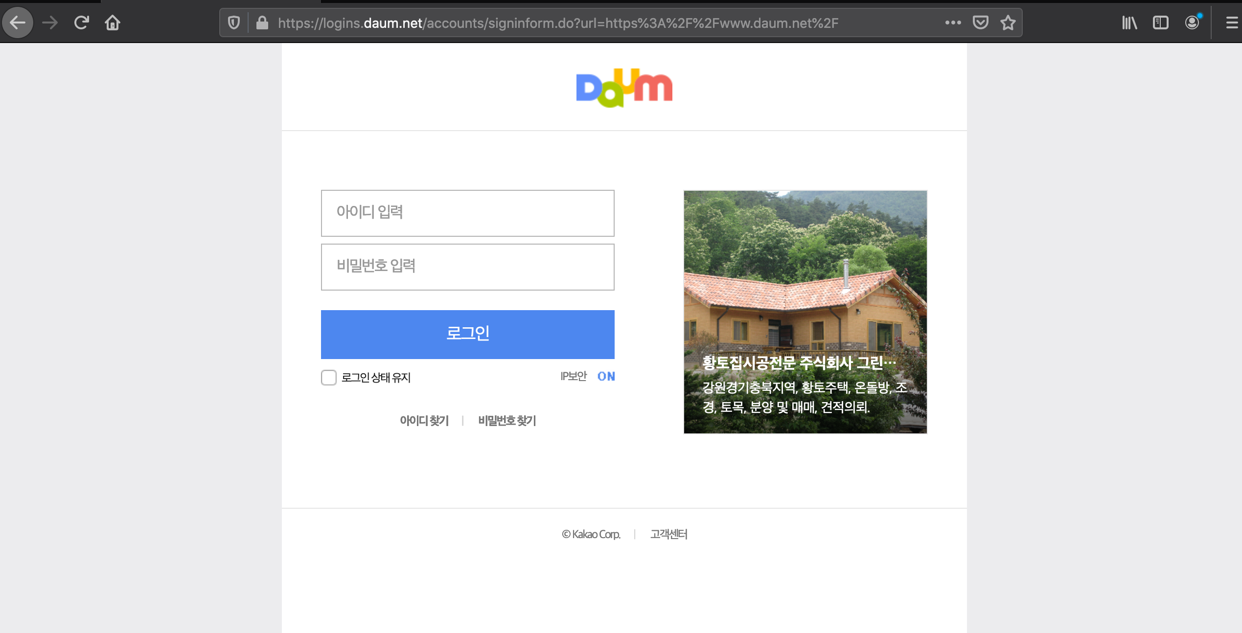
Task: Open the browser home page
Action: click(x=112, y=22)
